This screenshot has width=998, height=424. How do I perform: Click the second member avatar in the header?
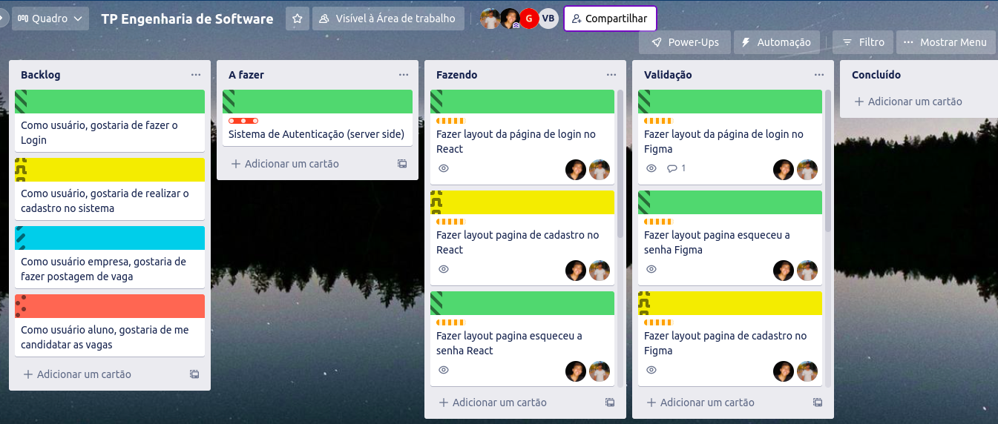[x=510, y=19]
